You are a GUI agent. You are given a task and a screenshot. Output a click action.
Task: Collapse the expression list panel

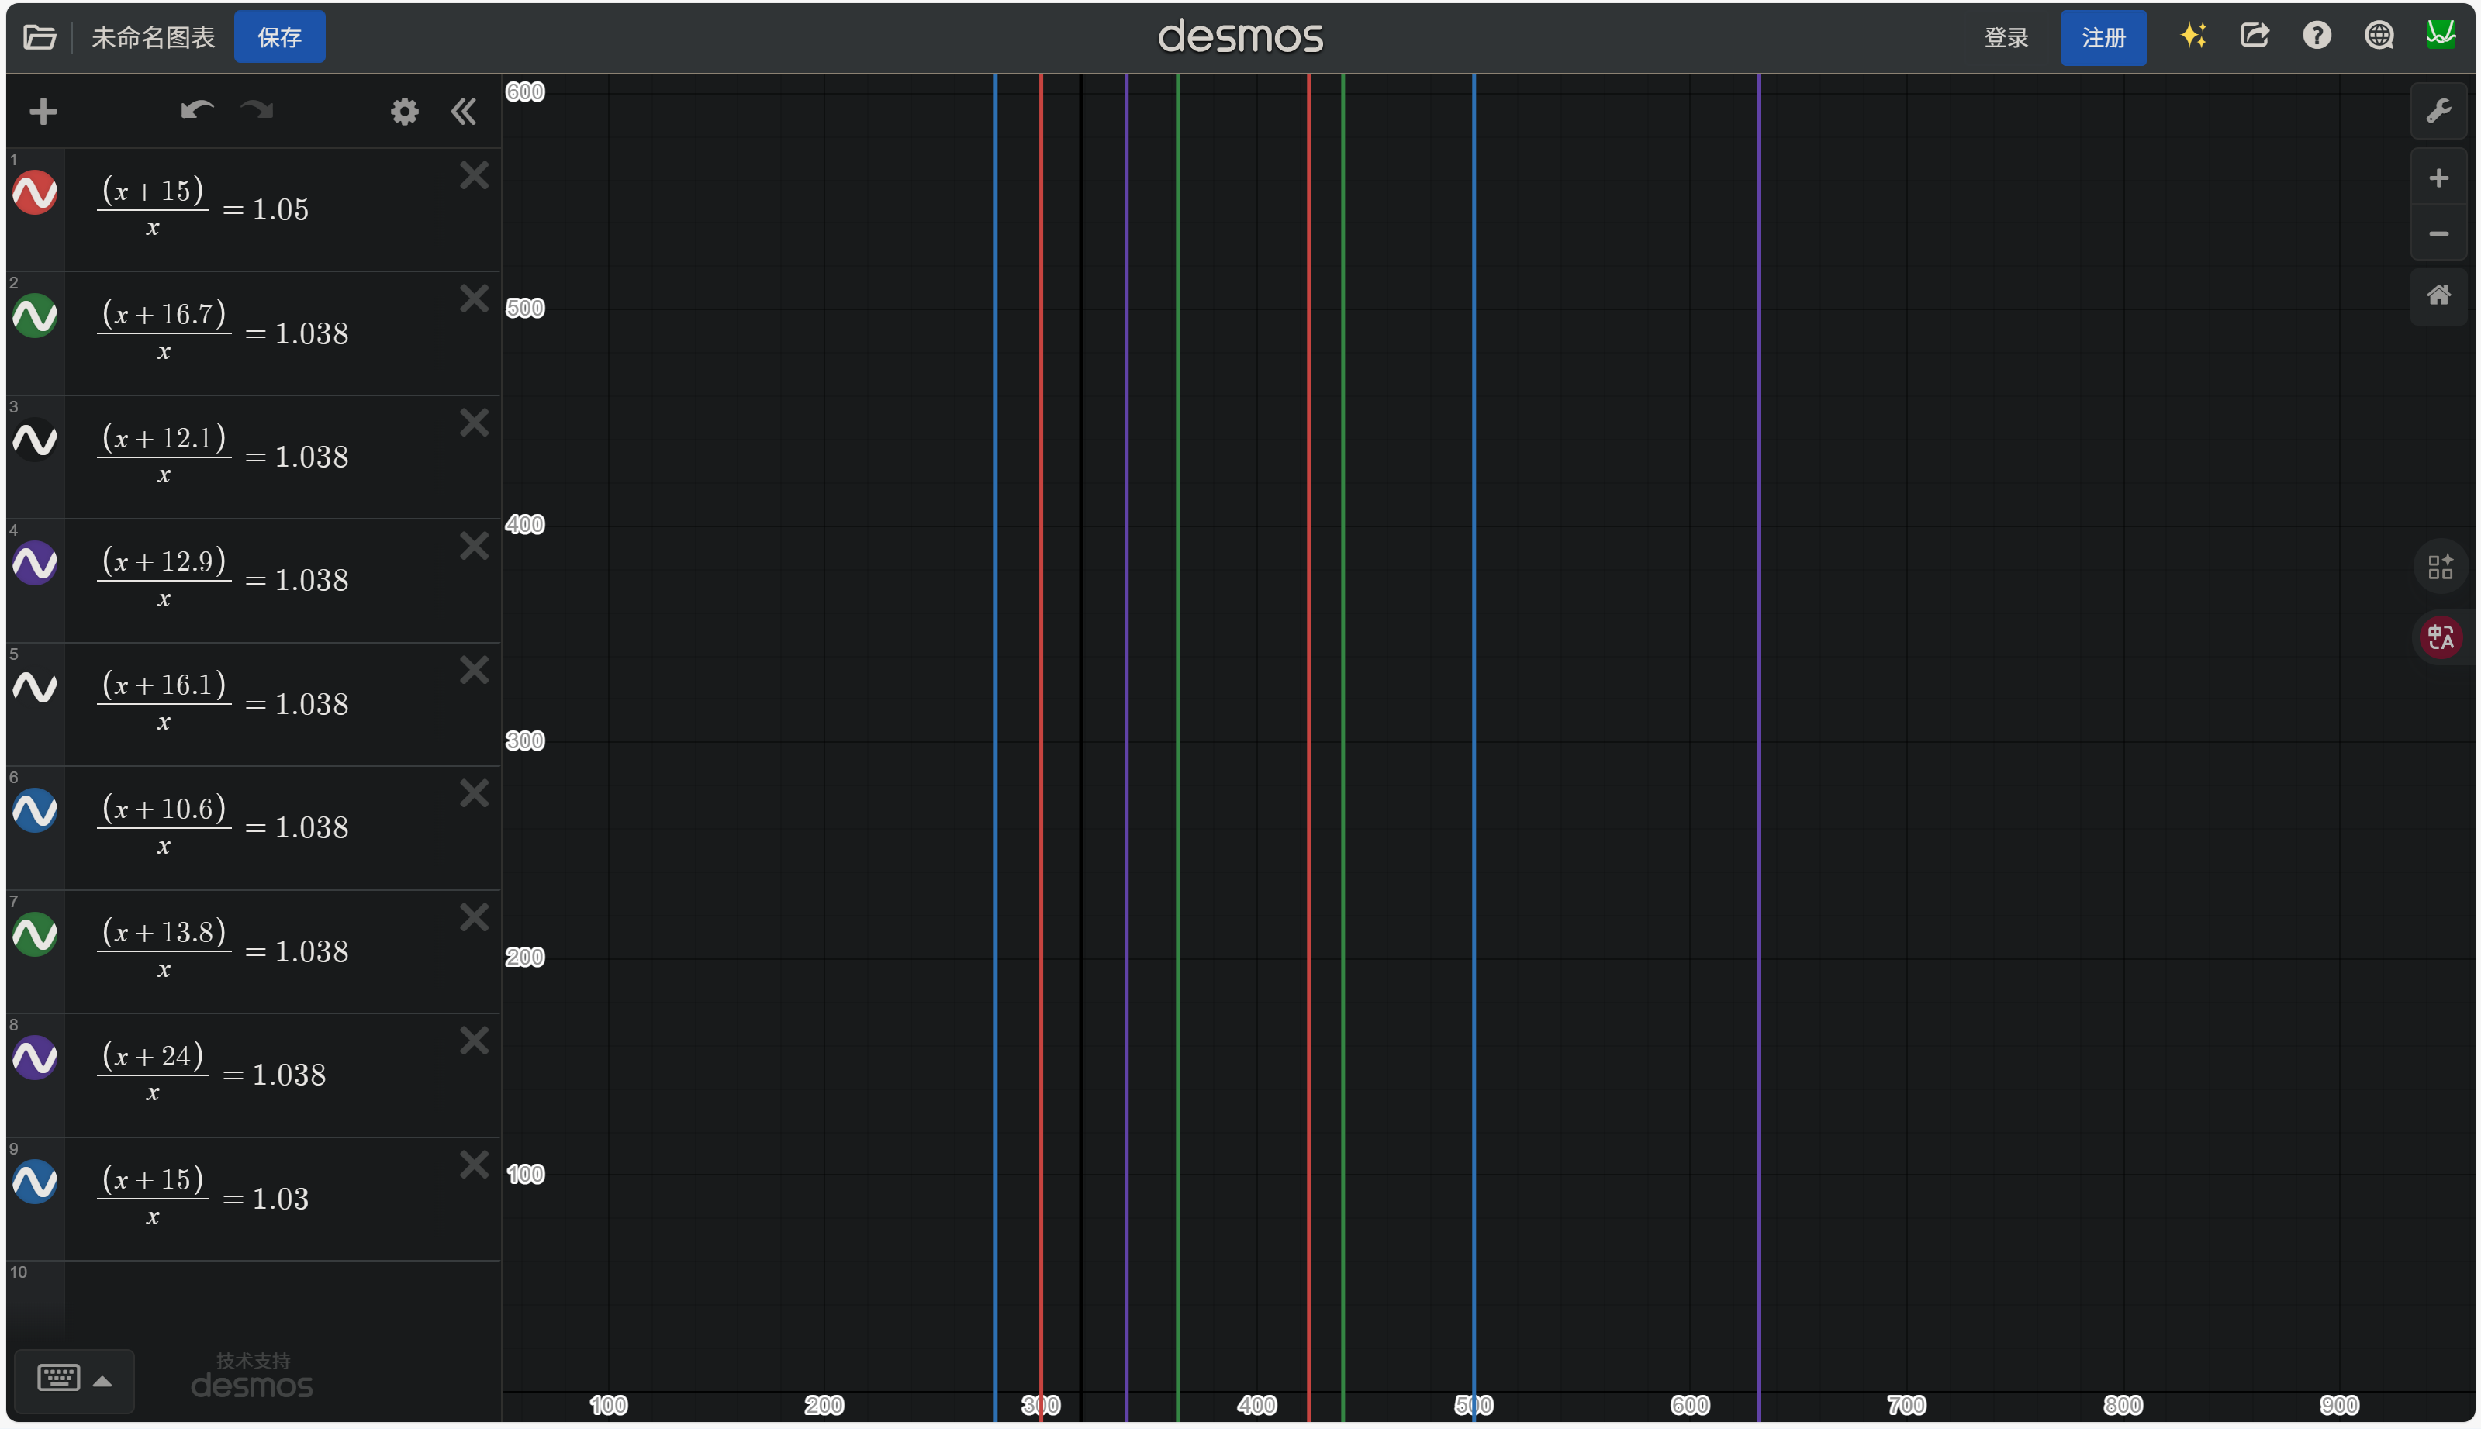(x=463, y=111)
